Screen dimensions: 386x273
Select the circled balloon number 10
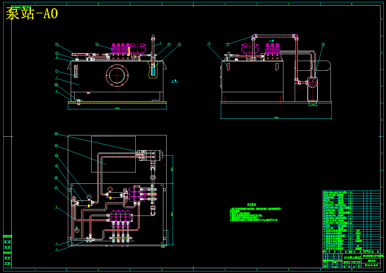[56, 178]
